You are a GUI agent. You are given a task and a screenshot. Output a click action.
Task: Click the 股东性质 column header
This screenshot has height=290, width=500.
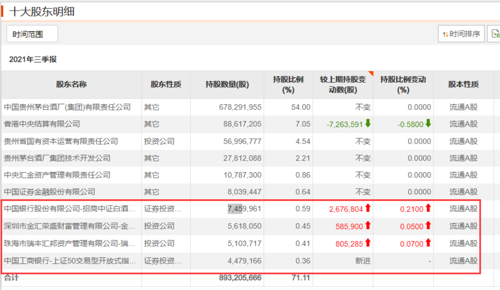tap(166, 84)
